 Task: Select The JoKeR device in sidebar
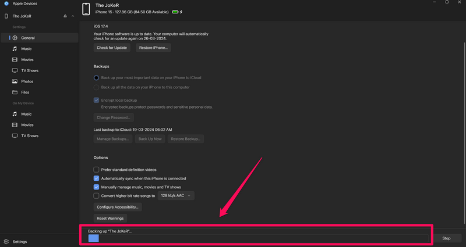[x=22, y=16]
